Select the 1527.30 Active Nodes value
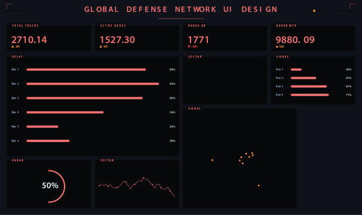The height and width of the screenshot is (215, 362). pyautogui.click(x=117, y=40)
